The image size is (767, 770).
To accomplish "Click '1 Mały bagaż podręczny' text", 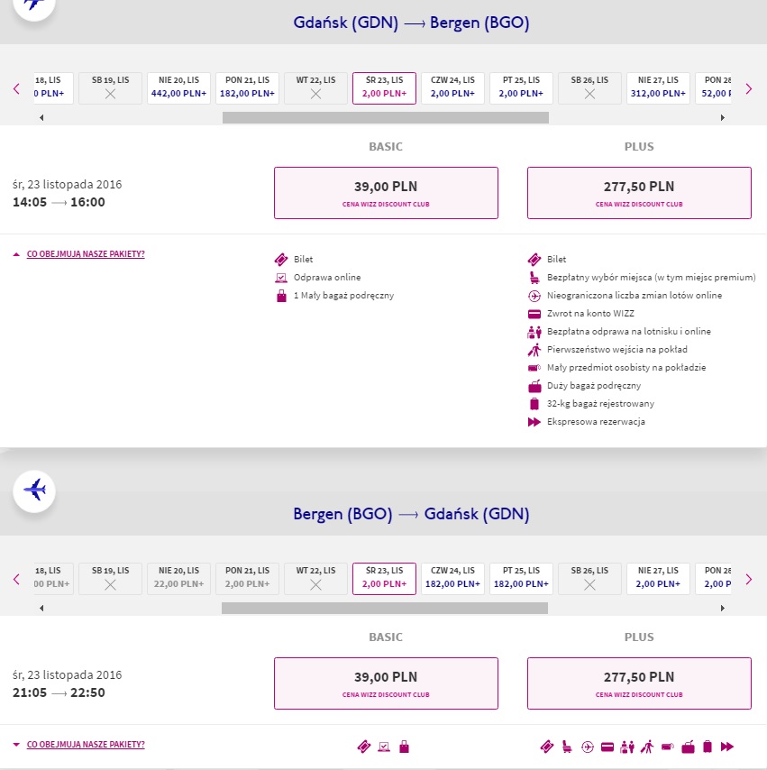I will coord(343,296).
